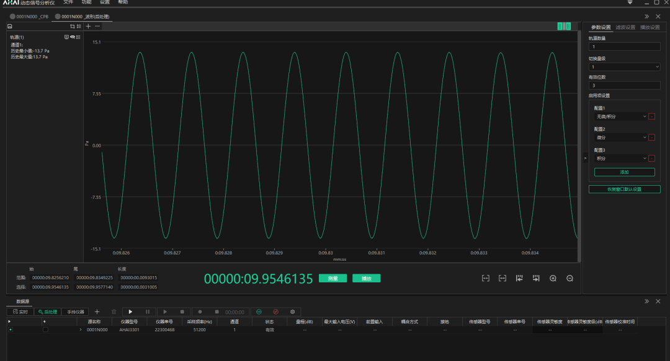
Task: Click the crop icon in the track toolbar
Action: [x=72, y=27]
